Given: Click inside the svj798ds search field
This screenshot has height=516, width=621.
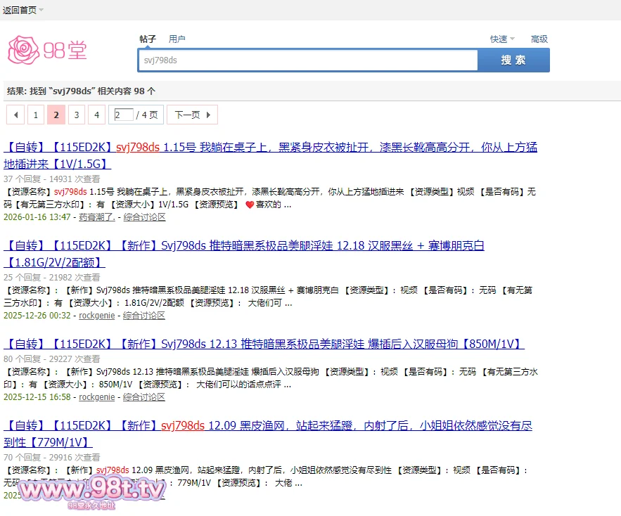Looking at the screenshot, I should (307, 60).
